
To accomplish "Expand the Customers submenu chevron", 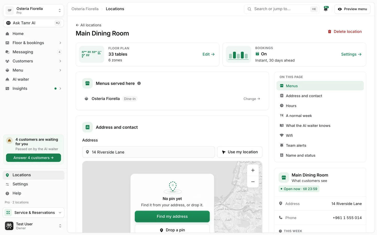I will (60, 61).
